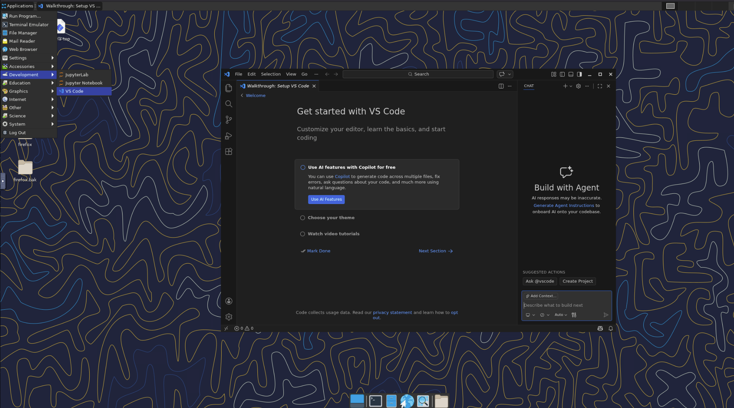
Task: Open the Run and Debug view
Action: point(229,136)
